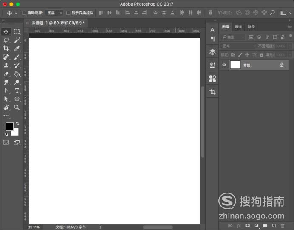
Task: Reset default foreground and background colors
Action: click(7, 134)
